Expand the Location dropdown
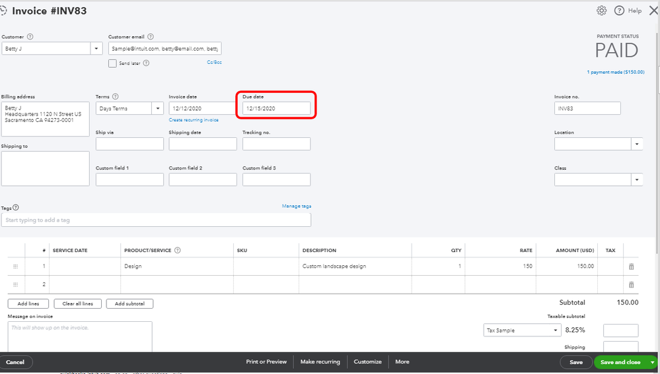Screen dimensions: 660x374 637,144
